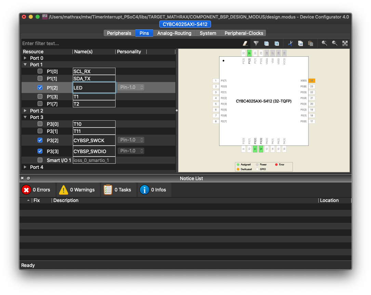
Task: Enable the P1[0] SCL_RX pin
Action: pyautogui.click(x=40, y=71)
